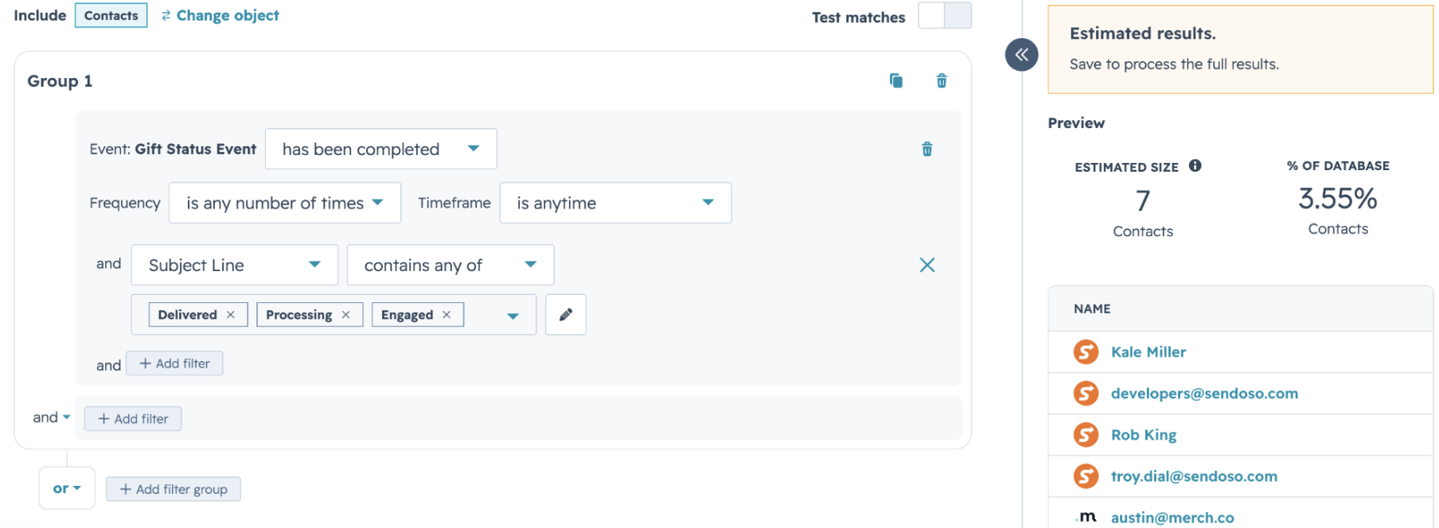The width and height of the screenshot is (1439, 528).
Task: Open developers@sendoso.com contact
Action: 1204,393
